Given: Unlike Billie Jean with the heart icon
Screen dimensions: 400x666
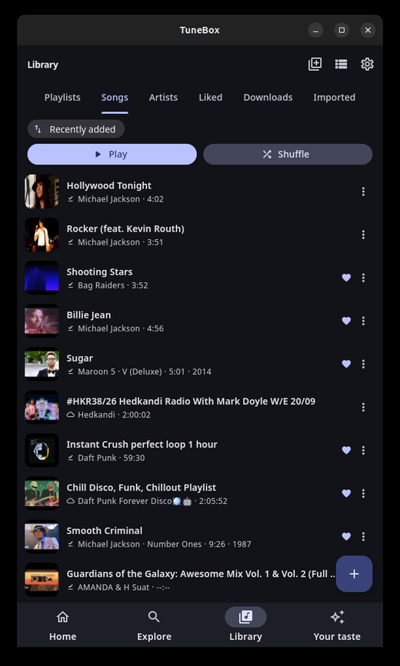Looking at the screenshot, I should pyautogui.click(x=346, y=321).
